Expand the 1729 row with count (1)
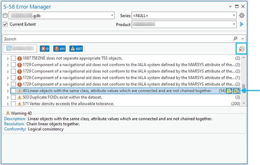260x165 pixels. tap(8, 78)
